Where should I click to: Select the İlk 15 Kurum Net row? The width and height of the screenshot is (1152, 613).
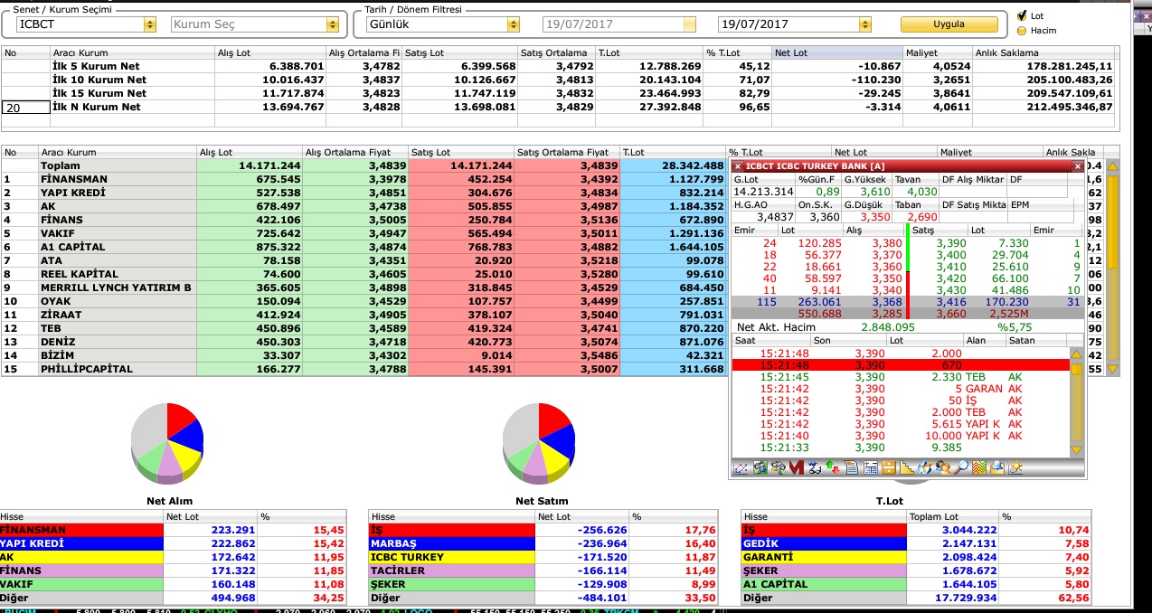(x=558, y=93)
